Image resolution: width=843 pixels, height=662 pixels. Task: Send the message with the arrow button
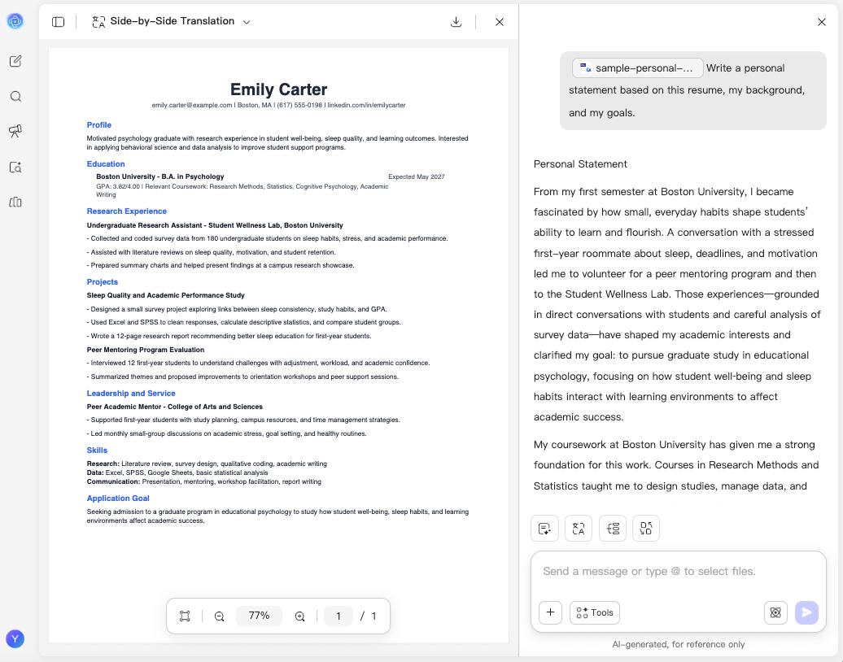(806, 612)
